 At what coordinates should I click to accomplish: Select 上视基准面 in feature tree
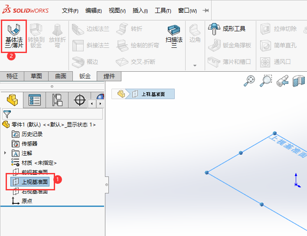click(30, 182)
